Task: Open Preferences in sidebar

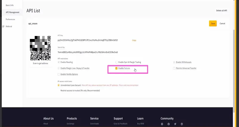Action: [x=10, y=19]
